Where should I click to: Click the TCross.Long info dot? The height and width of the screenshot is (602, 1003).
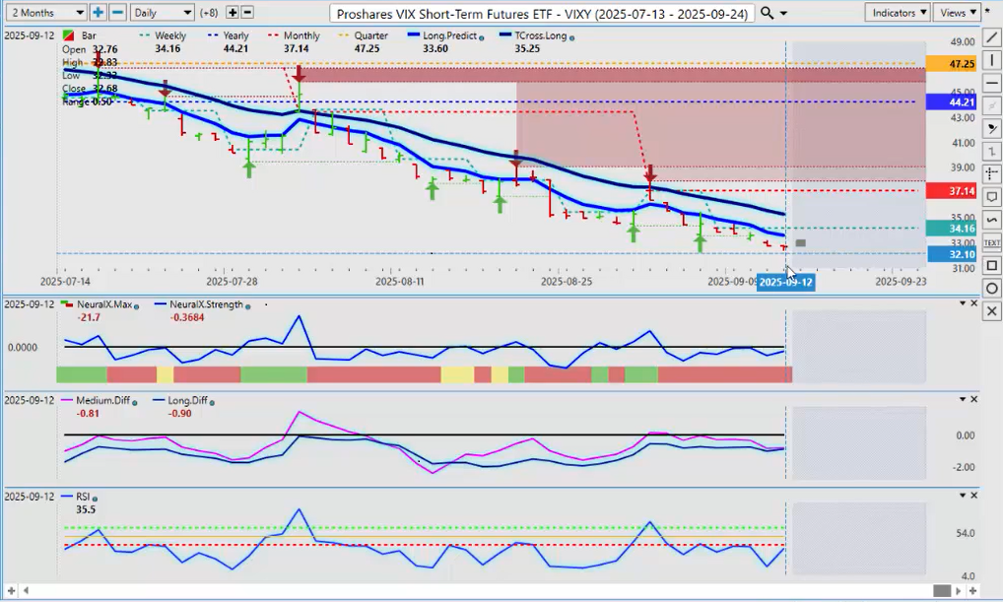(x=571, y=37)
